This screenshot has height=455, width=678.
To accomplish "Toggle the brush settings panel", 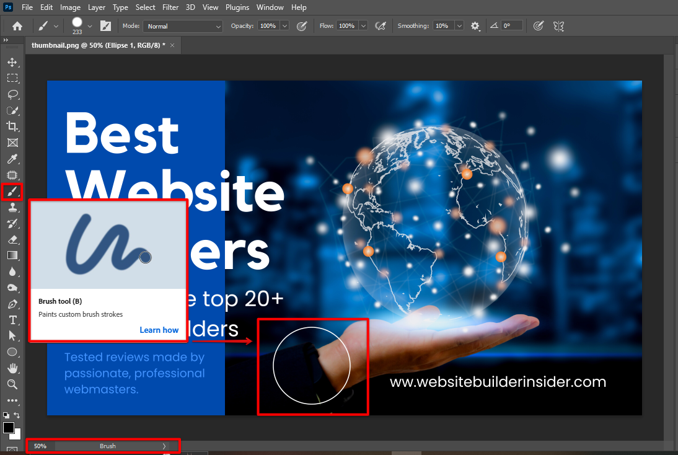I will click(x=106, y=26).
